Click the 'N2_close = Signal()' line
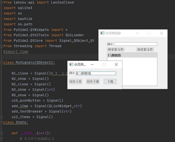 pyautogui.click(x=31, y=84)
